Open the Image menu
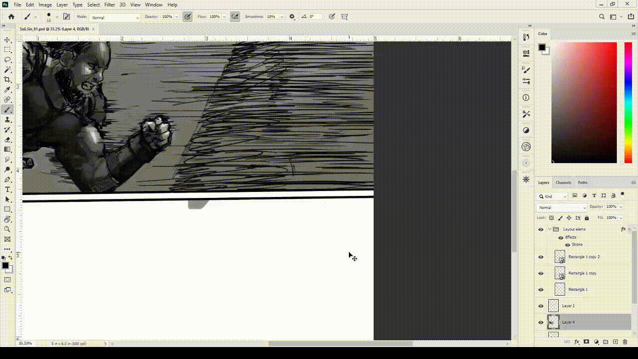This screenshot has height=359, width=638. pyautogui.click(x=45, y=4)
